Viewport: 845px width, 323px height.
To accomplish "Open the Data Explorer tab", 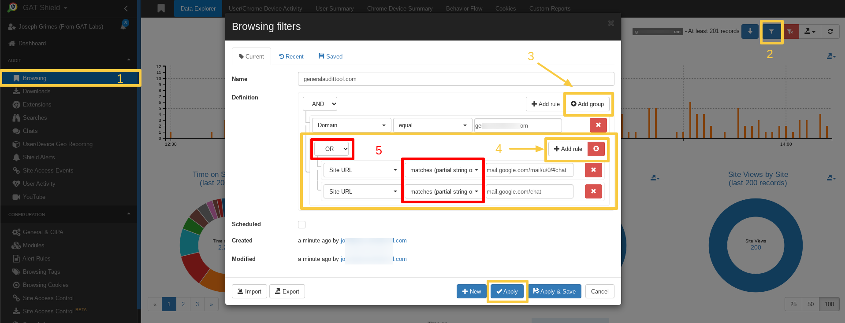I will 198,8.
